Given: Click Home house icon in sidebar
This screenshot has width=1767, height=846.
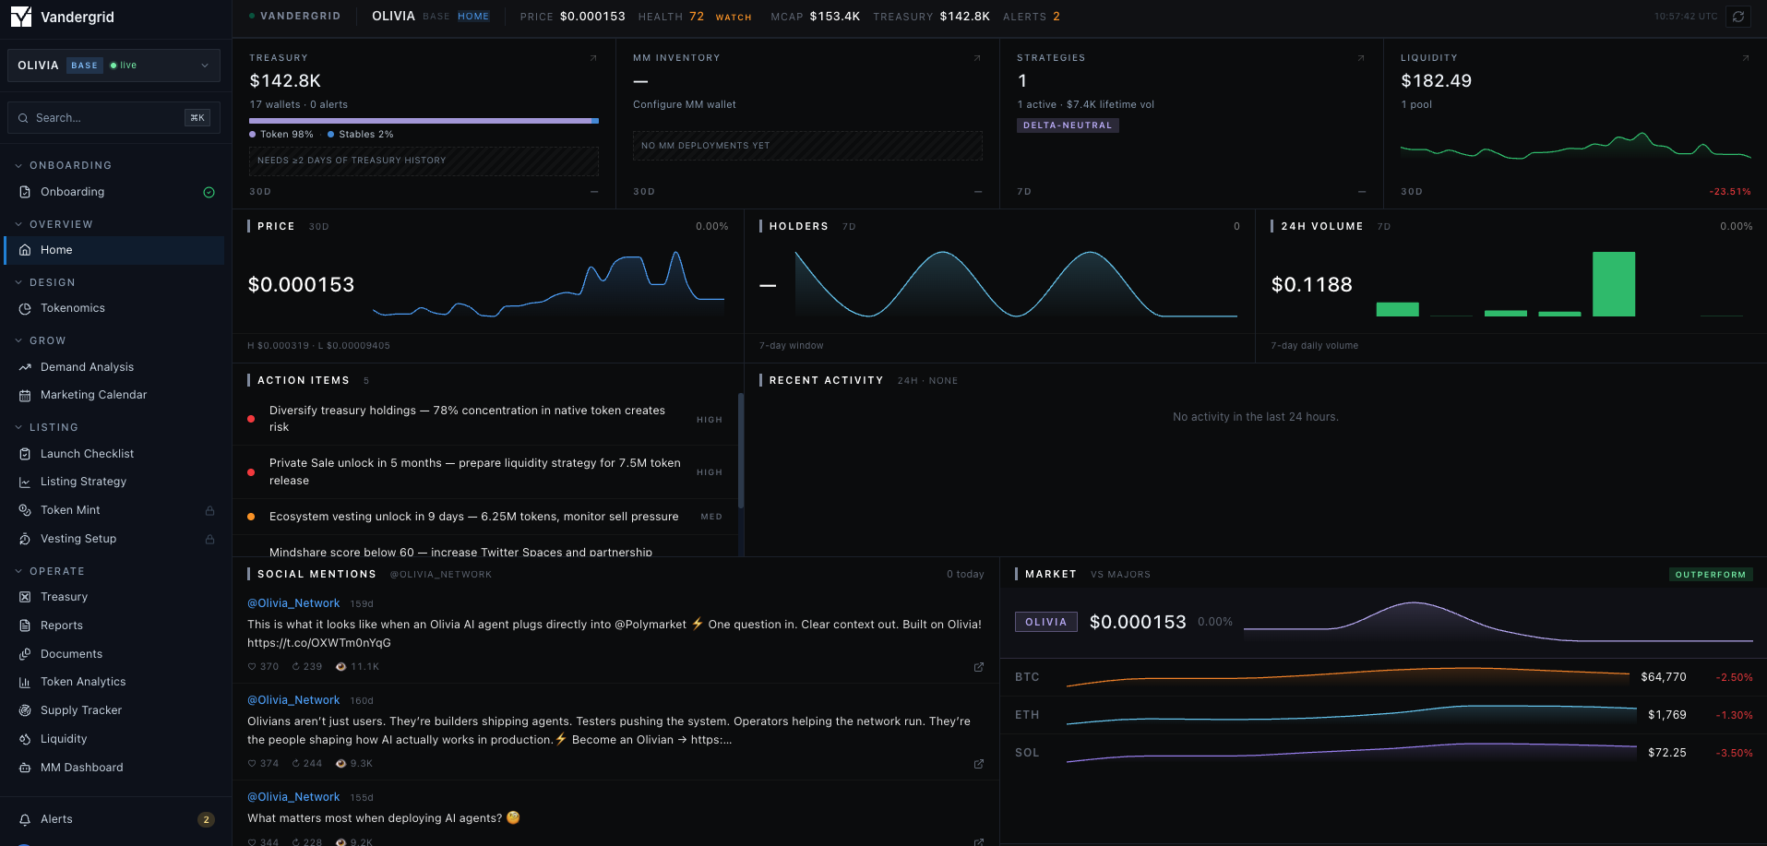Looking at the screenshot, I should (x=25, y=250).
